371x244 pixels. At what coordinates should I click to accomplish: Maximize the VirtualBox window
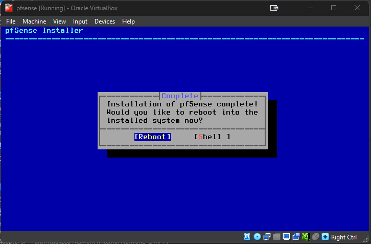[334, 8]
